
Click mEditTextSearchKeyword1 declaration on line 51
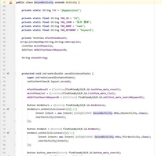pos(50,50)
